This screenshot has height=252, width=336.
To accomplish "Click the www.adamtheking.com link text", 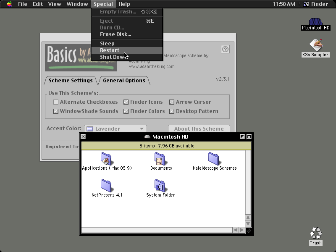I will (x=152, y=67).
